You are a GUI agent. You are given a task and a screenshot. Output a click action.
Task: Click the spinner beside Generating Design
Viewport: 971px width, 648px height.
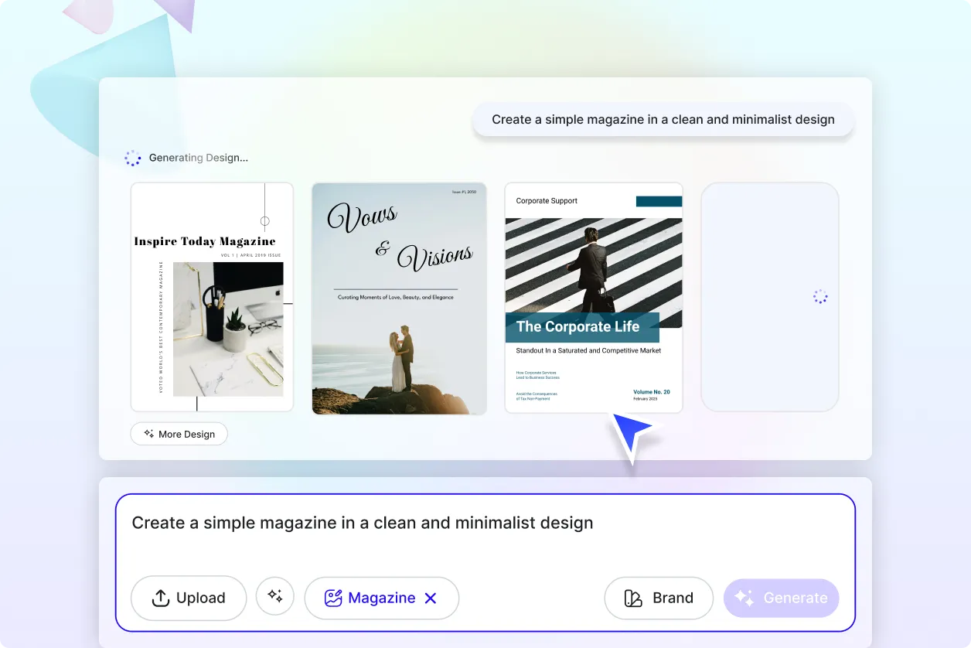133,158
